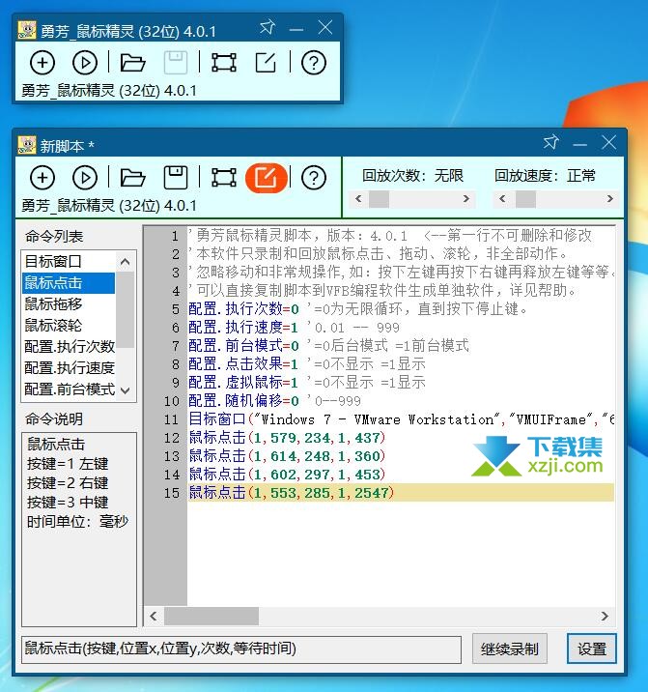Click line 鼠标点击(1,579,234,1,437)
648x692 pixels.
pyautogui.click(x=287, y=438)
